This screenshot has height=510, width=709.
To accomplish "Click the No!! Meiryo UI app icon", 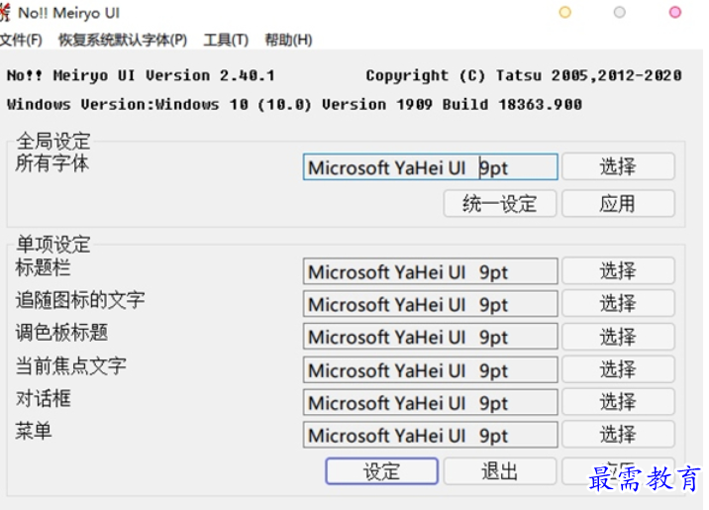I will pos(5,13).
